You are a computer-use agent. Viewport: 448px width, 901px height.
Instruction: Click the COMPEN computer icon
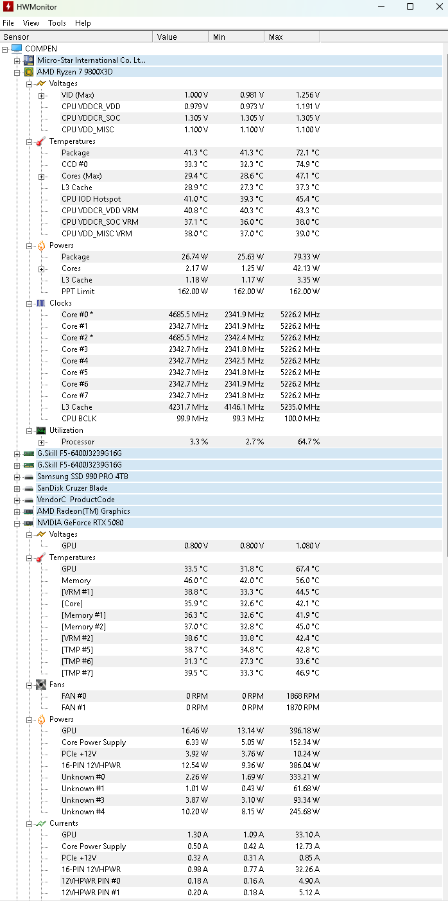point(17,49)
